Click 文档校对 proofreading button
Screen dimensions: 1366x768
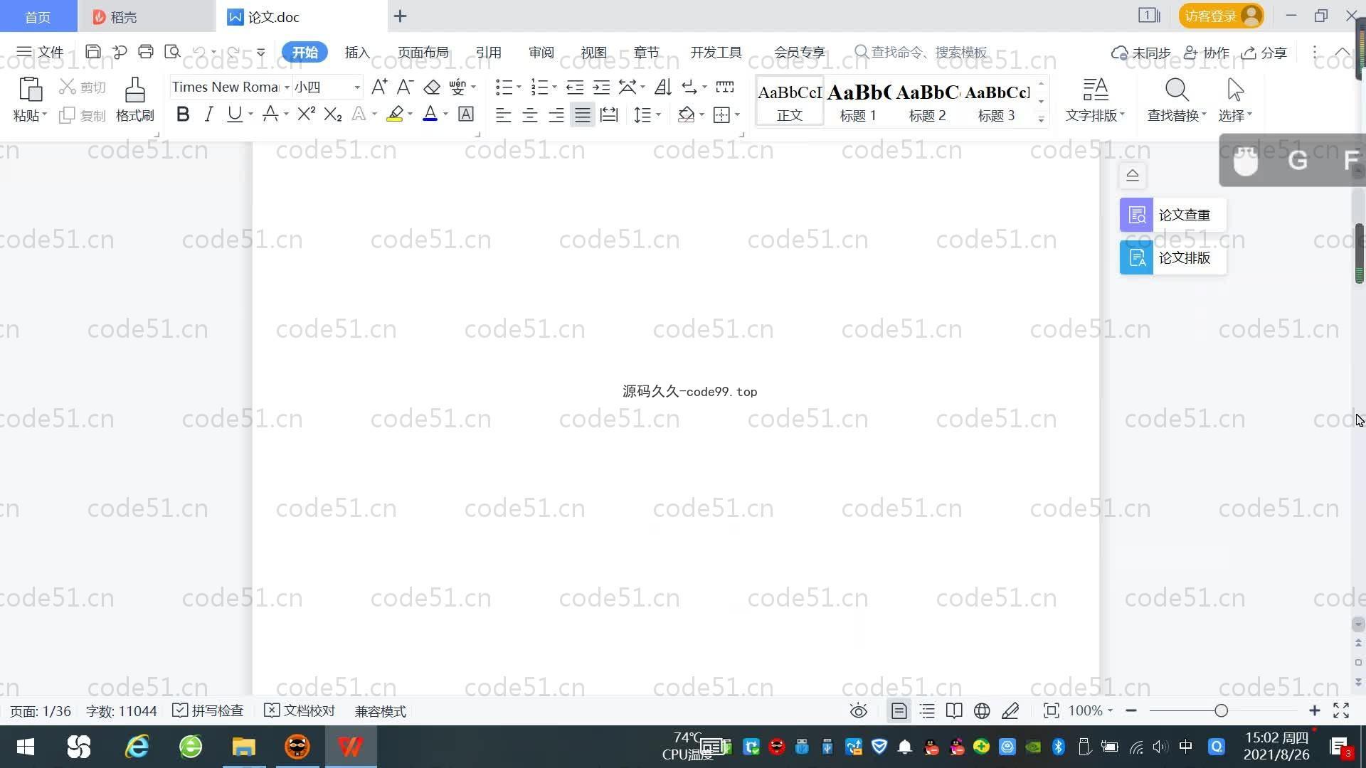300,710
